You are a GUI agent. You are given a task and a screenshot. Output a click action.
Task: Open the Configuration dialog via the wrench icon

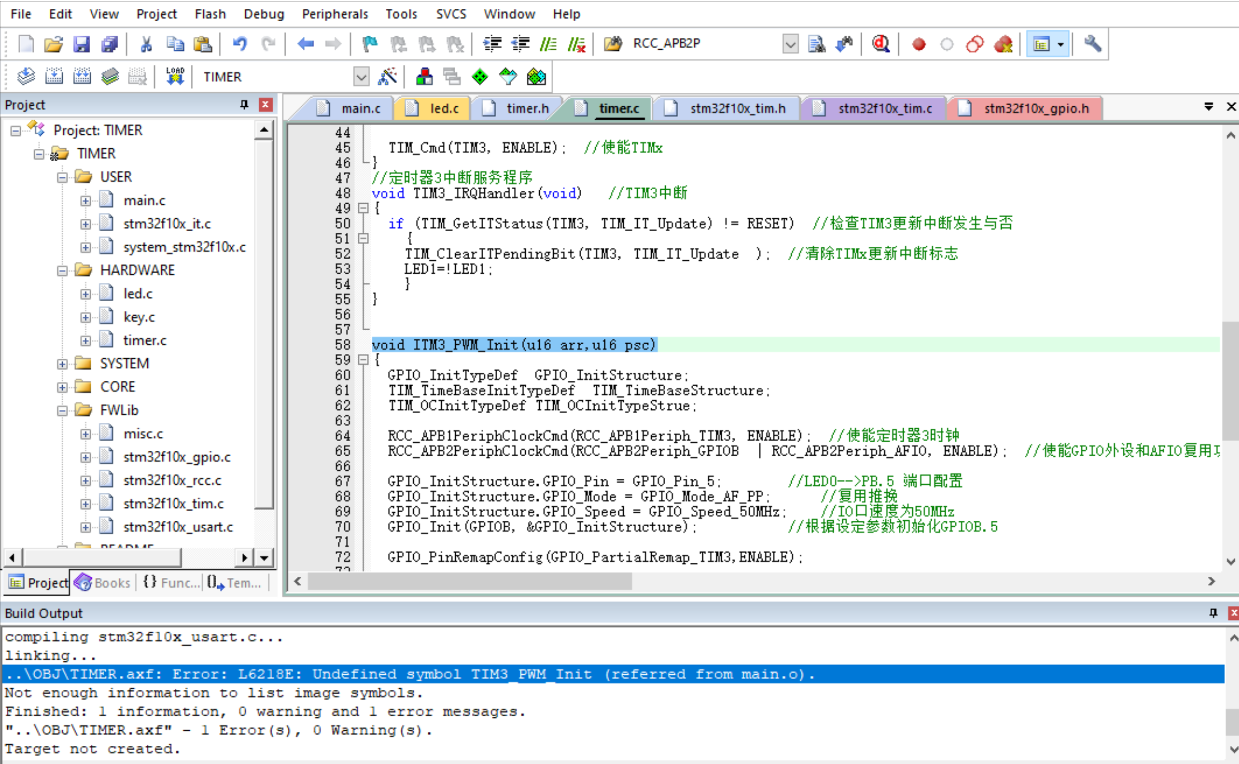1092,44
